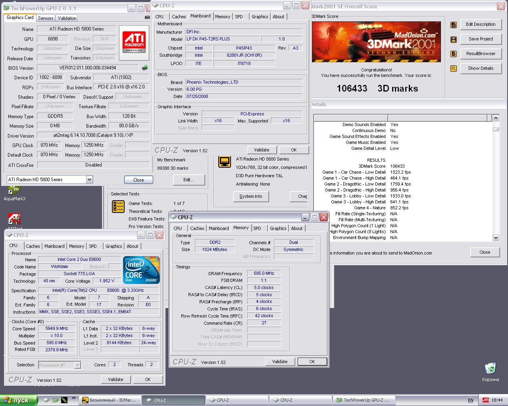508x406 pixels.
Task: Expand the quick launch overflow chevron
Action: click(x=73, y=398)
